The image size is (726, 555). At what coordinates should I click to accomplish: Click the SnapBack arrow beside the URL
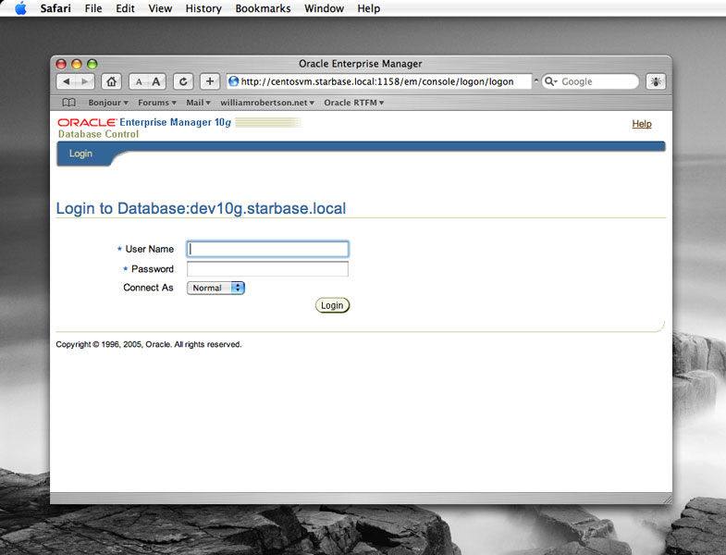tap(536, 81)
